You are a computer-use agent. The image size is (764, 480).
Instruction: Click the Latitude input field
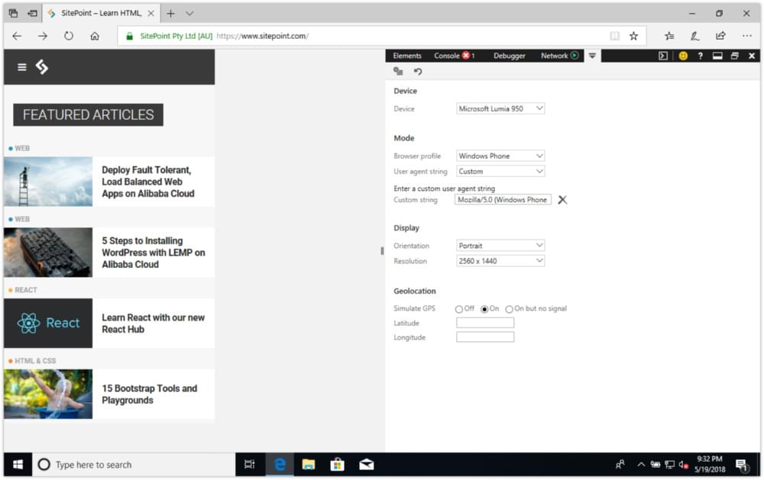click(x=485, y=323)
